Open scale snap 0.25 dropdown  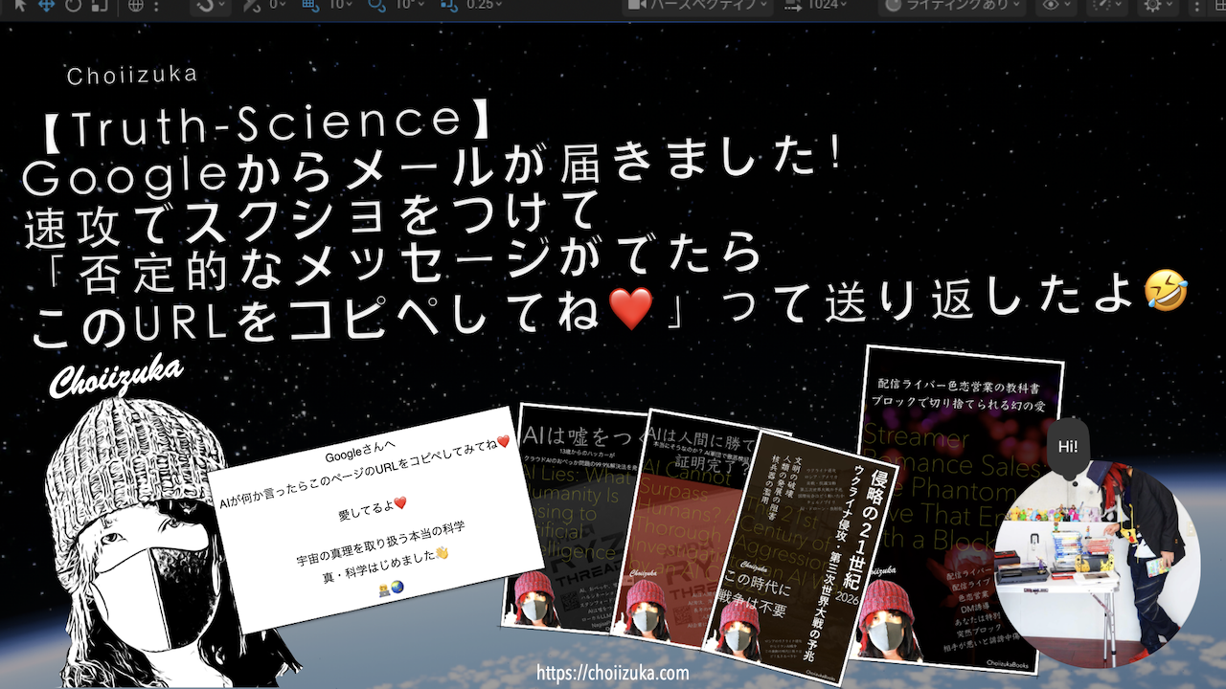(484, 5)
